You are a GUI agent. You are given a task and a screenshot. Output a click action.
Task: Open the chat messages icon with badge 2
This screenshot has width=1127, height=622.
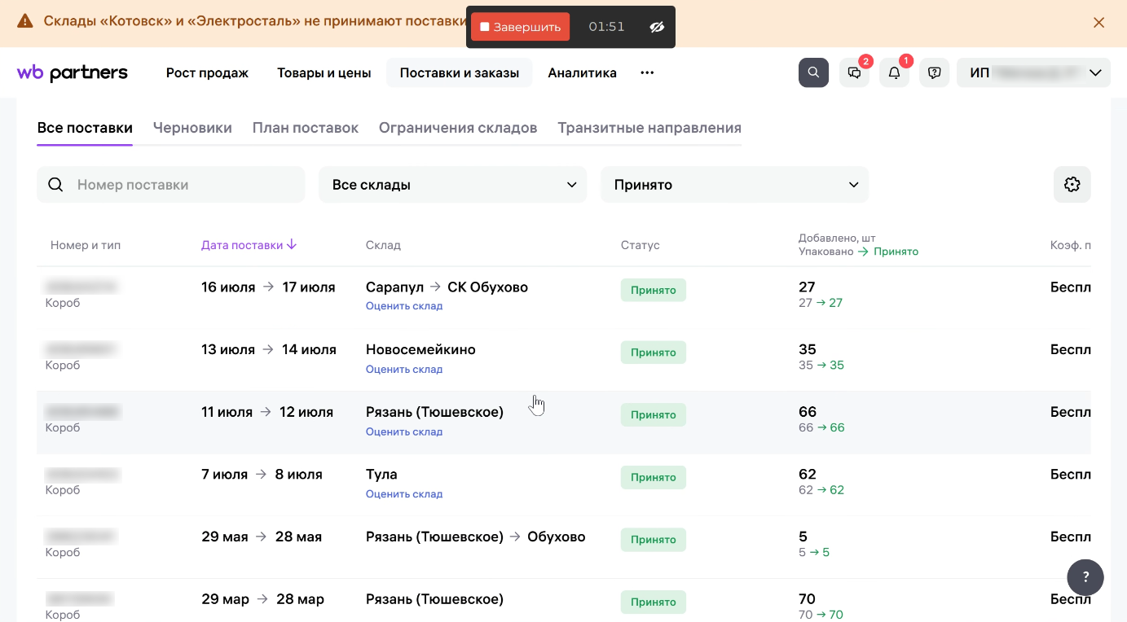[854, 72]
